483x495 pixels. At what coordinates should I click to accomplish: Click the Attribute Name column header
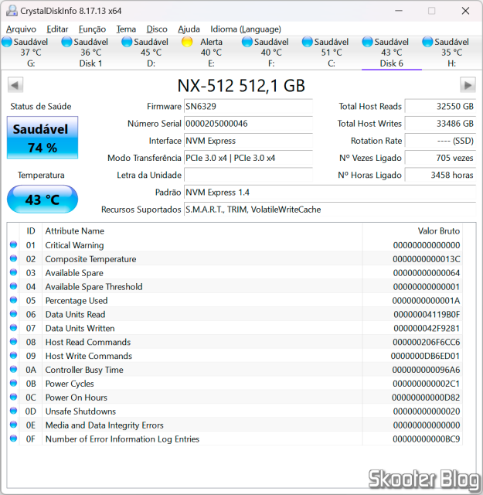[202, 231]
